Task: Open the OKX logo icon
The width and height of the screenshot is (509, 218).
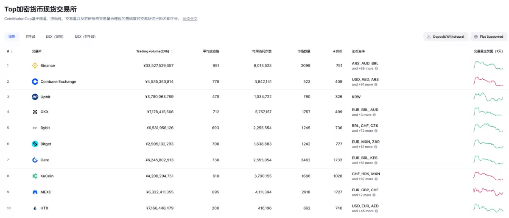Action: pyautogui.click(x=35, y=112)
